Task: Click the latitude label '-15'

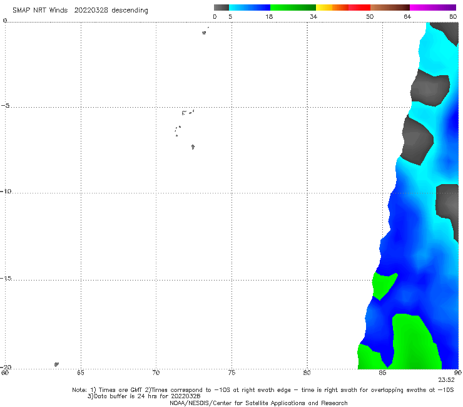Action: (6, 278)
